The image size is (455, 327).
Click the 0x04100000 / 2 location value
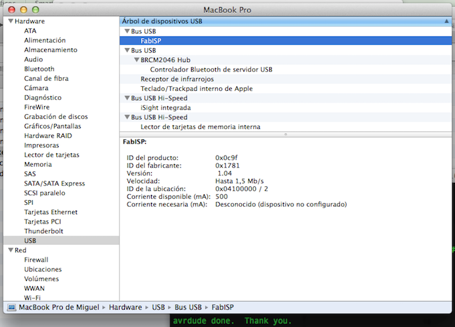pyautogui.click(x=241, y=189)
